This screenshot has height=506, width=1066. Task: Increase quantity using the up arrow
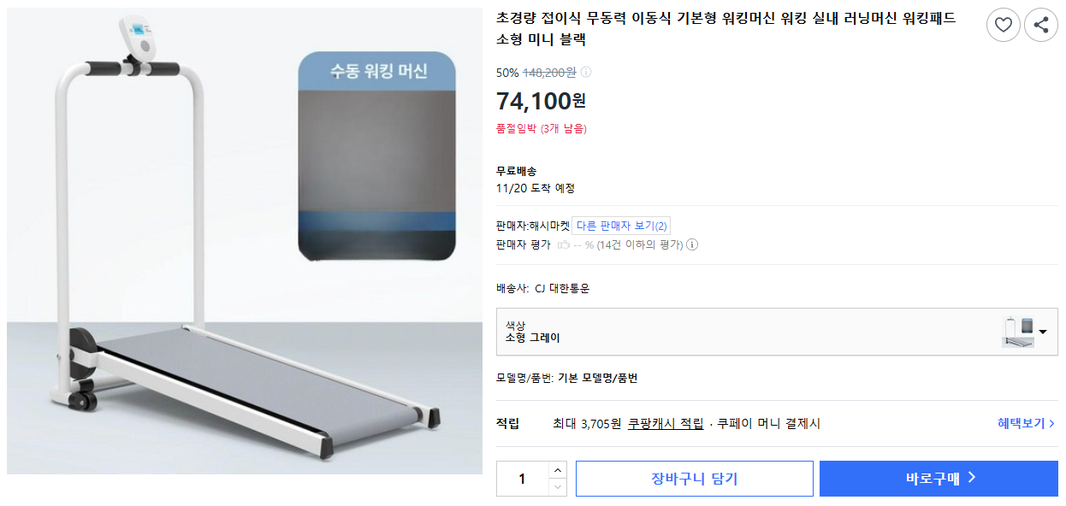[559, 469]
